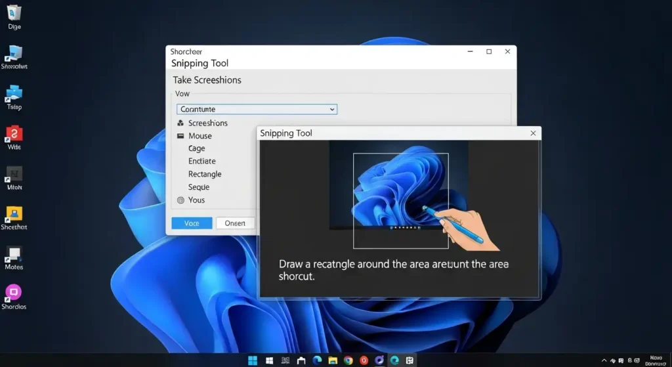Image resolution: width=672 pixels, height=367 pixels.
Task: Open the white bag-shaped taskbar icon
Action: [x=301, y=360]
